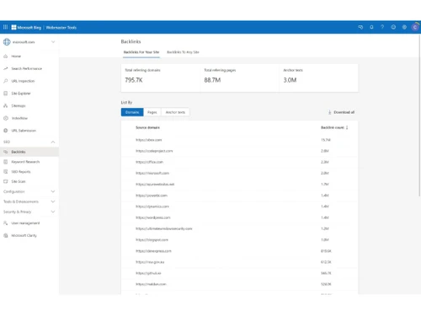This screenshot has height=316, width=421.
Task: Click the globe icon beside site name
Action: click(x=7, y=42)
